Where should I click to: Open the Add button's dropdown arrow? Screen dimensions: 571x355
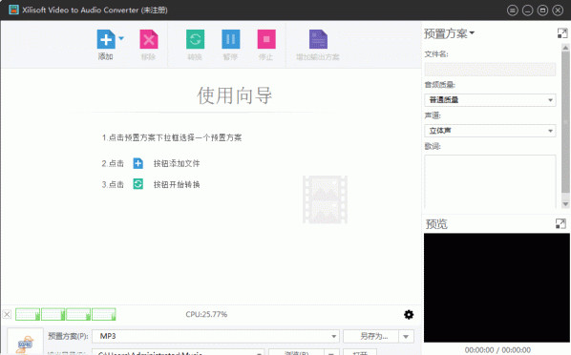pyautogui.click(x=121, y=38)
